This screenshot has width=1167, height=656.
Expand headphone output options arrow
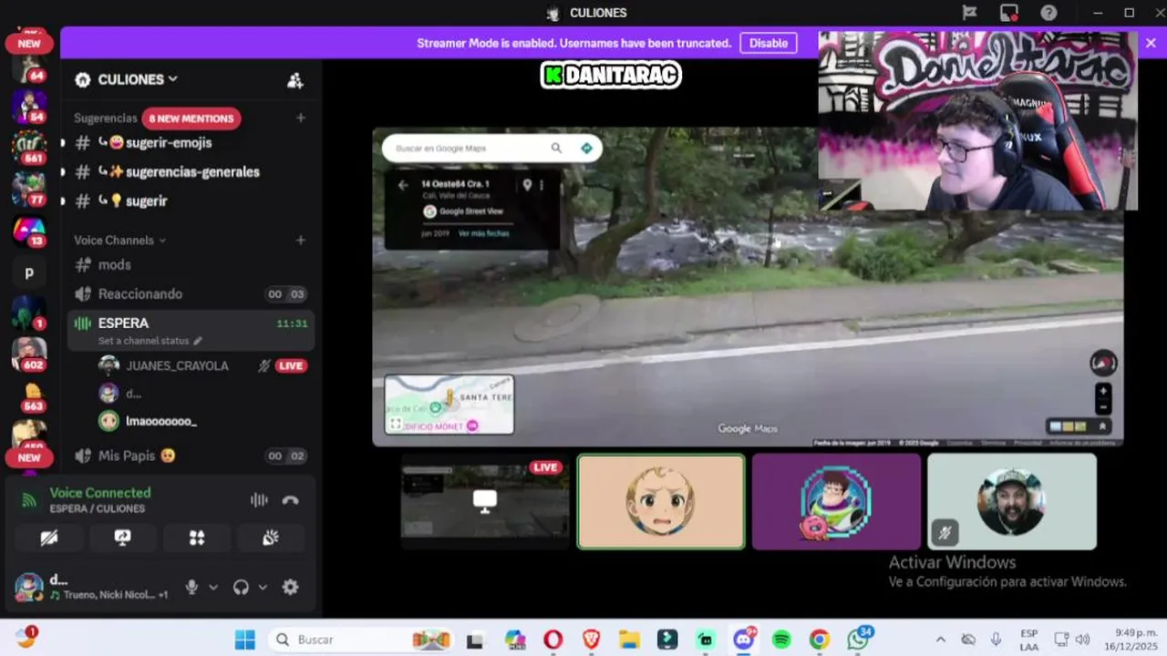click(263, 588)
